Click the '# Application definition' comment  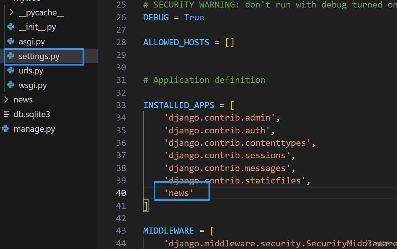tap(204, 80)
